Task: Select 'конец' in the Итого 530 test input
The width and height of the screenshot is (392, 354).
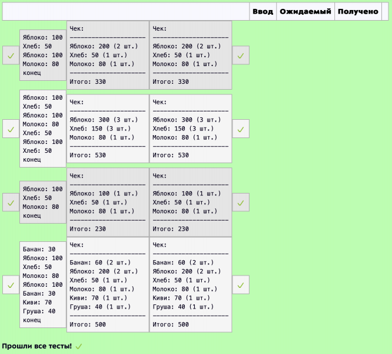Action: [32, 159]
